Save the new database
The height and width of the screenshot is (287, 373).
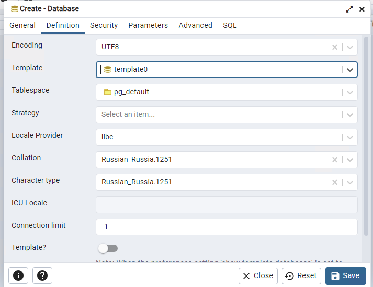[346, 276]
